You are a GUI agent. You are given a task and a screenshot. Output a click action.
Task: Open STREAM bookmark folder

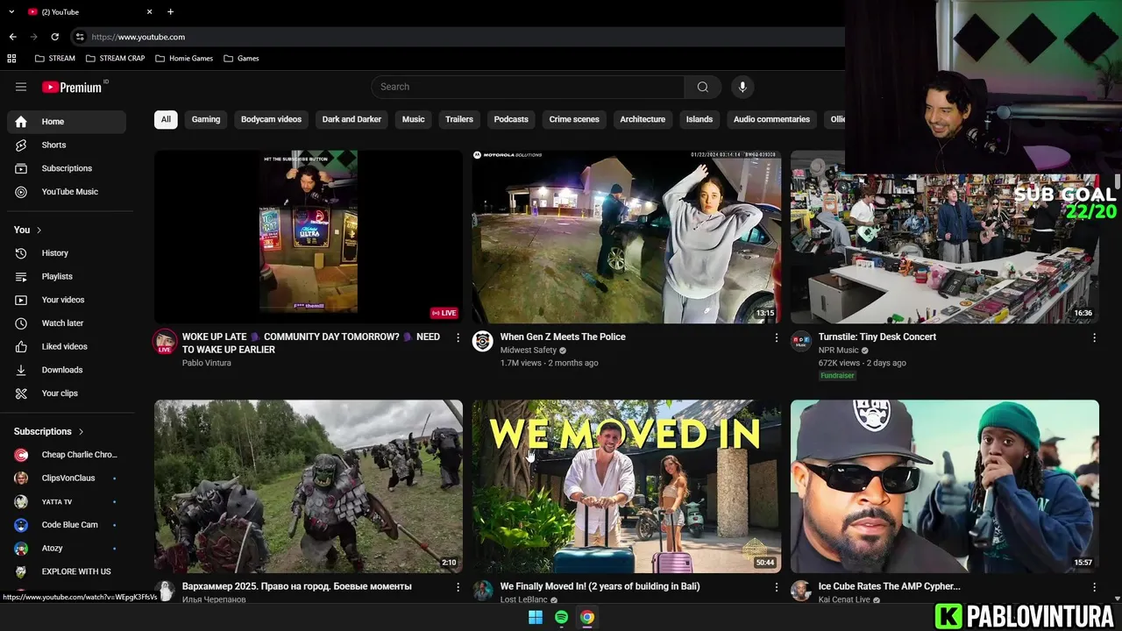coord(55,59)
